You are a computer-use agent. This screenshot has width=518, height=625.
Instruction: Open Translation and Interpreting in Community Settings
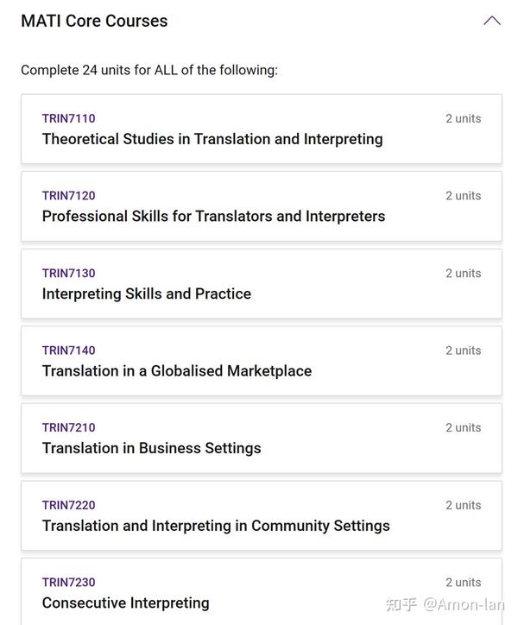coord(216,526)
